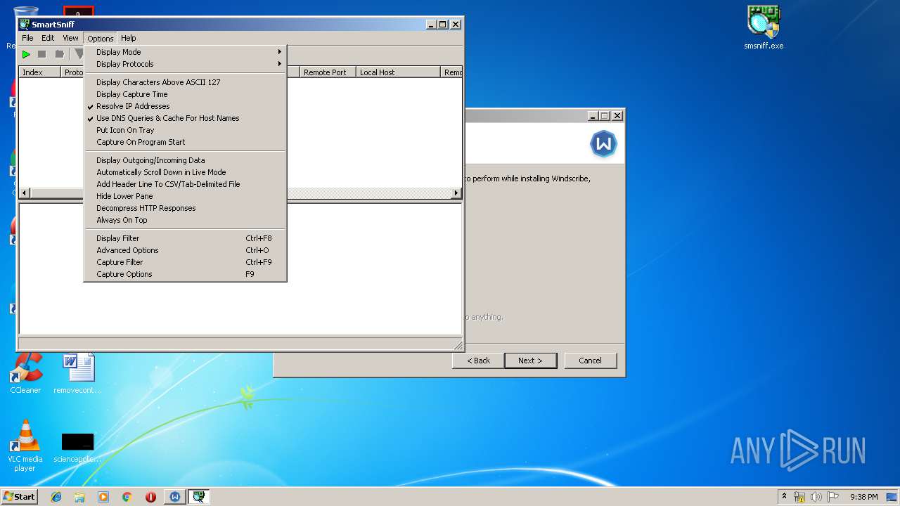Screen dimensions: 900x506
Task: Open Action Center flag tray icon
Action: 833,497
